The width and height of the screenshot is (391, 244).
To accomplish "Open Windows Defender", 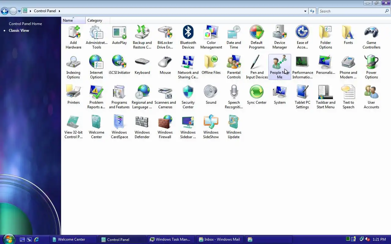I will tap(142, 127).
